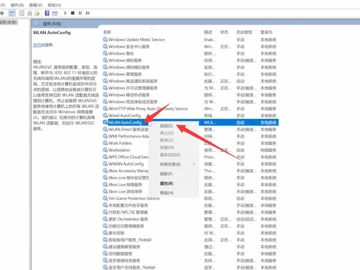Sort by the 登录为 column header

(x=266, y=32)
